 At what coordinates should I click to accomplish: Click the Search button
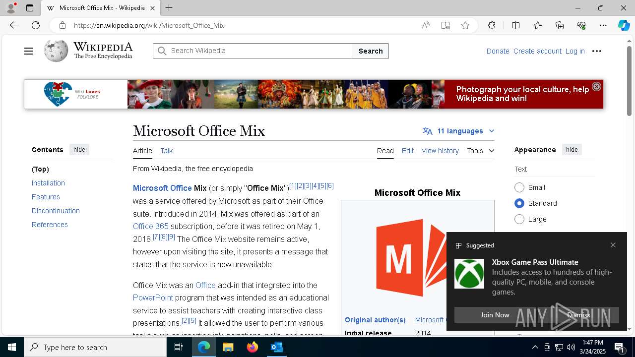coord(371,51)
